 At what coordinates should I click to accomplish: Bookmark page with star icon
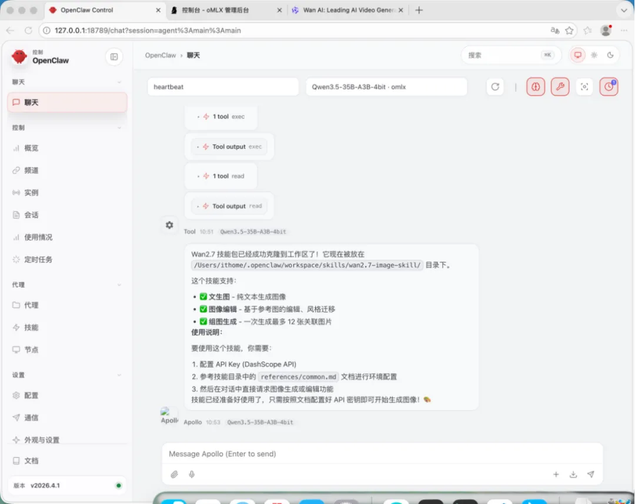pyautogui.click(x=569, y=31)
